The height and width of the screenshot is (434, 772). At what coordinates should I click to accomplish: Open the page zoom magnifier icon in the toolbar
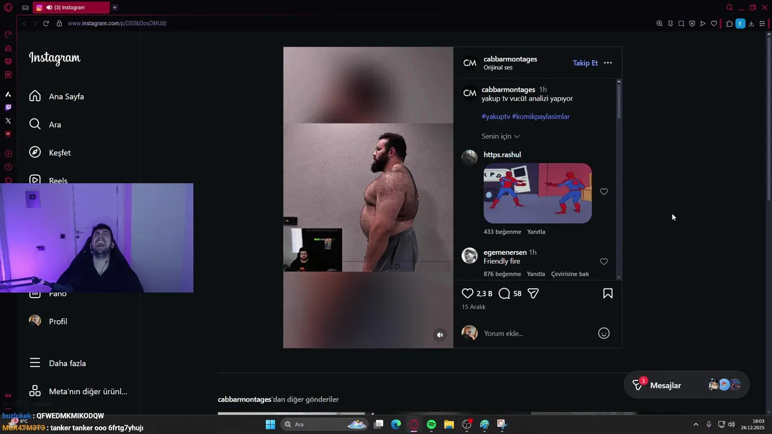click(x=659, y=24)
